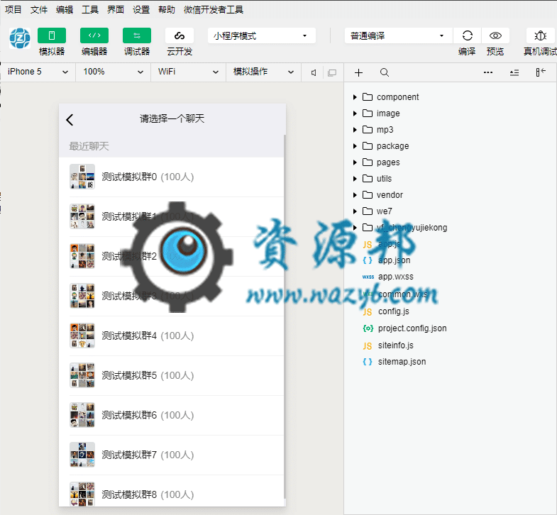Click the 编译 refresh compile icon
This screenshot has height=515, width=557.
(x=467, y=35)
